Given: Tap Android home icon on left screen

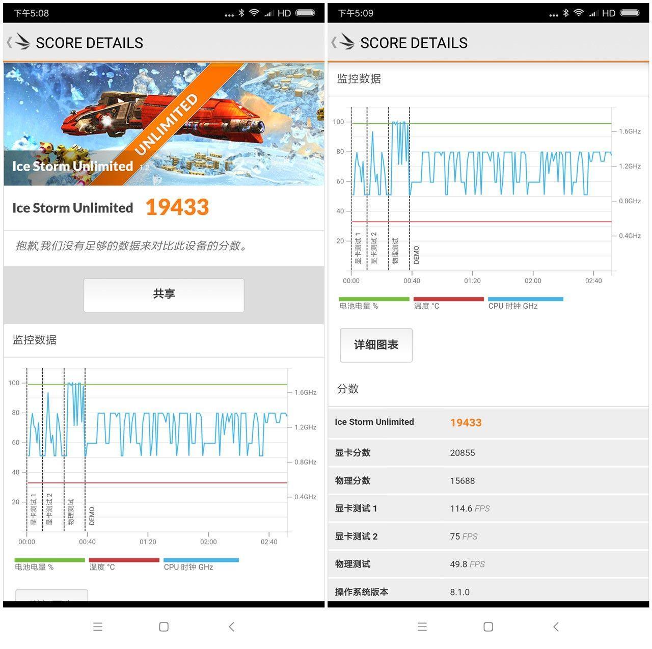Looking at the screenshot, I should pos(164,627).
